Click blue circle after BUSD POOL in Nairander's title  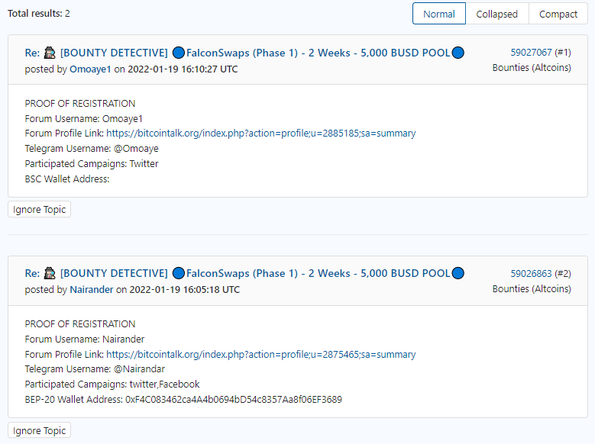(458, 273)
